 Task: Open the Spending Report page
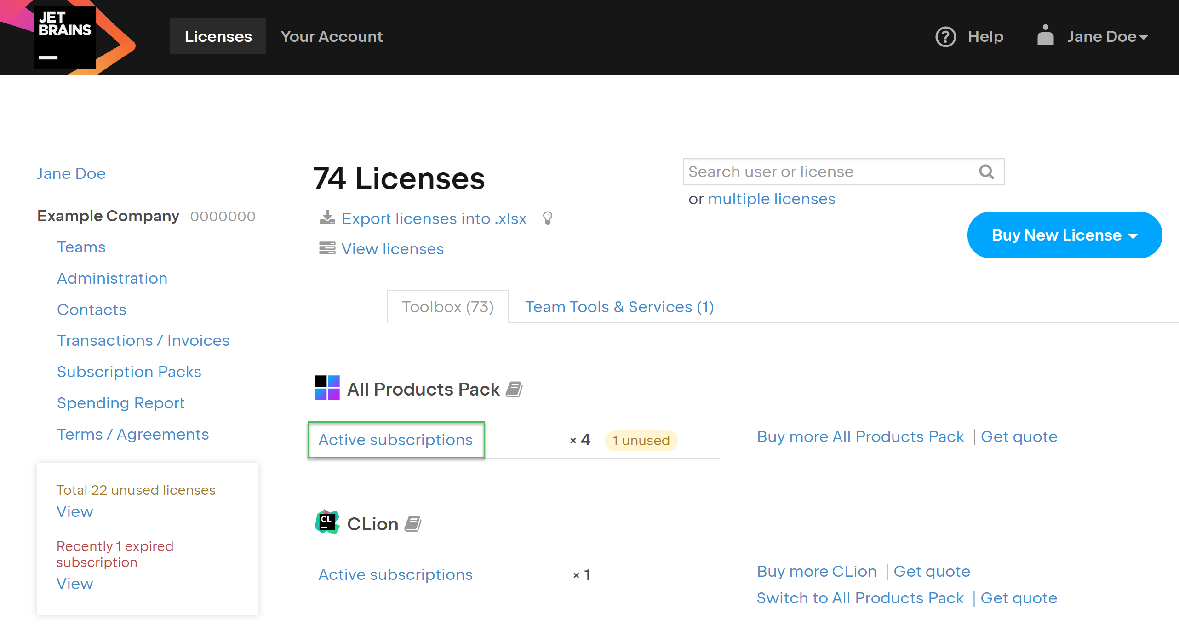pyautogui.click(x=120, y=403)
